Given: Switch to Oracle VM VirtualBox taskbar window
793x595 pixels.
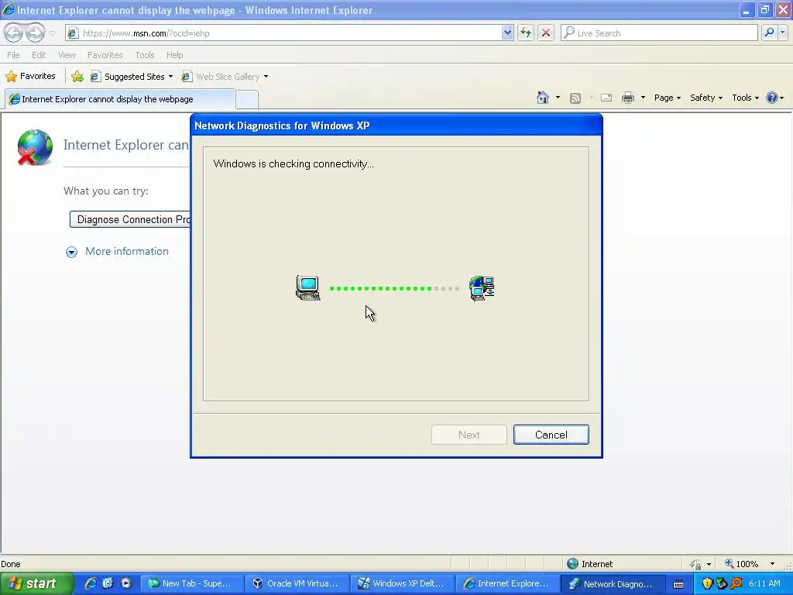Looking at the screenshot, I should [297, 583].
